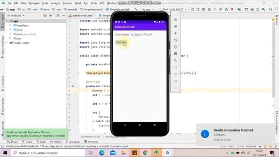Click the Windows taskbar search box
The height and width of the screenshot is (157, 279).
click(x=48, y=153)
